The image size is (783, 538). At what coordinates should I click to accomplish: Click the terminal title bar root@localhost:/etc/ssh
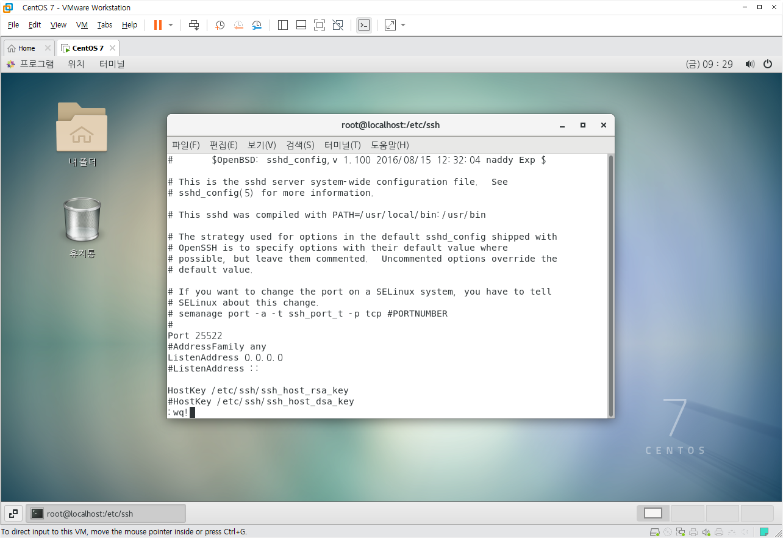click(x=390, y=125)
